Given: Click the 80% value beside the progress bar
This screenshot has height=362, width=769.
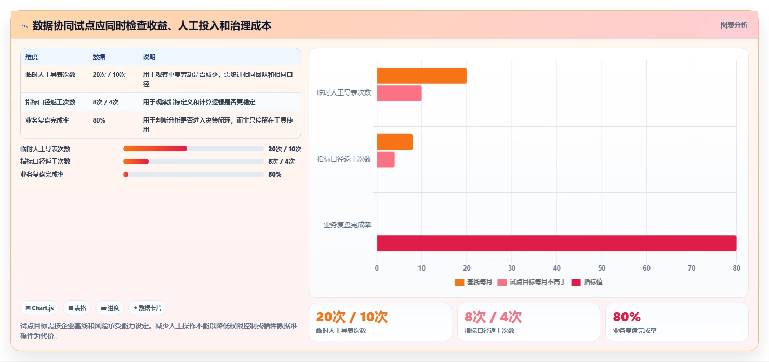Looking at the screenshot, I should (275, 175).
